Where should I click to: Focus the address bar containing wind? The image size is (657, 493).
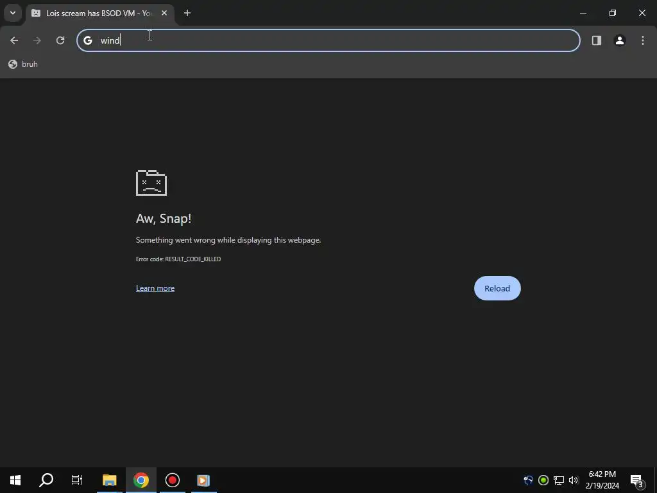328,40
